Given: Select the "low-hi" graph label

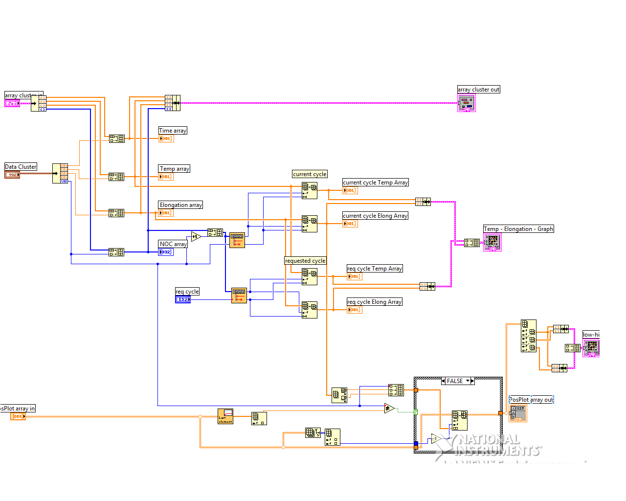Looking at the screenshot, I should point(591,335).
